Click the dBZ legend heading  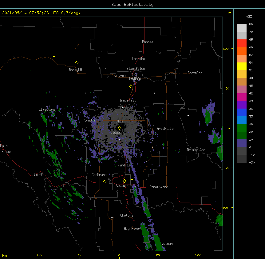pos(249,16)
